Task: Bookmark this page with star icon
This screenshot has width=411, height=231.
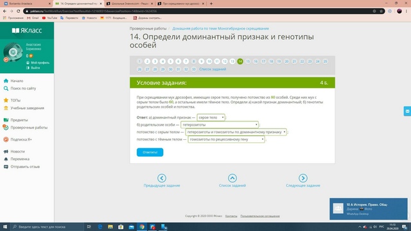Action: [x=381, y=12]
